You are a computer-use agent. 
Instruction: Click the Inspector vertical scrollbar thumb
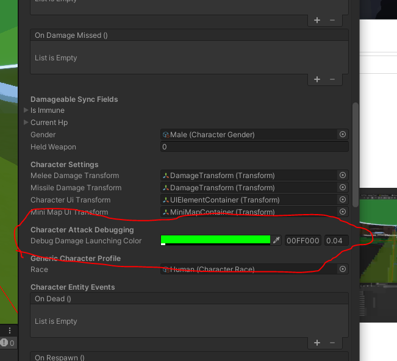point(356,155)
